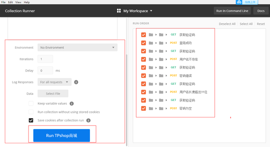
Task: Click the RUN ORDER heading
Action: click(x=141, y=23)
